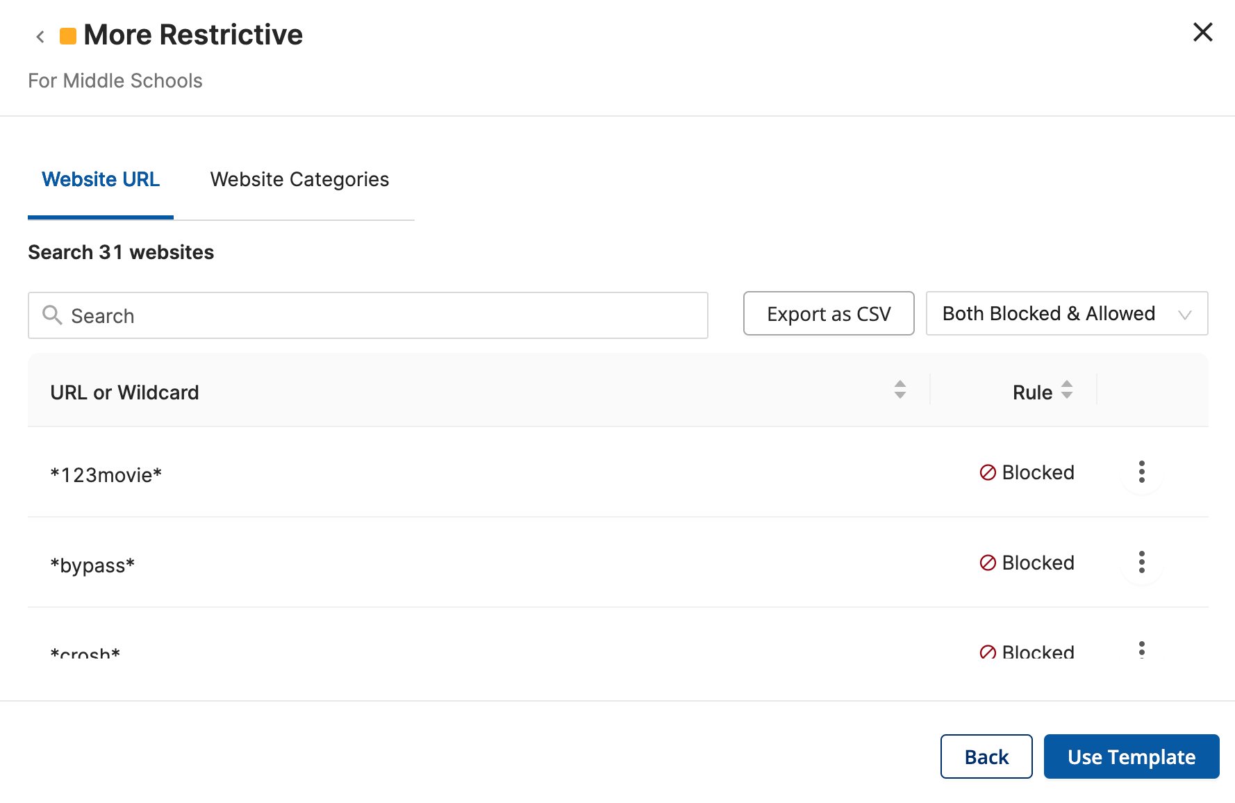
Task: Close the template dialog with X
Action: [x=1202, y=32]
